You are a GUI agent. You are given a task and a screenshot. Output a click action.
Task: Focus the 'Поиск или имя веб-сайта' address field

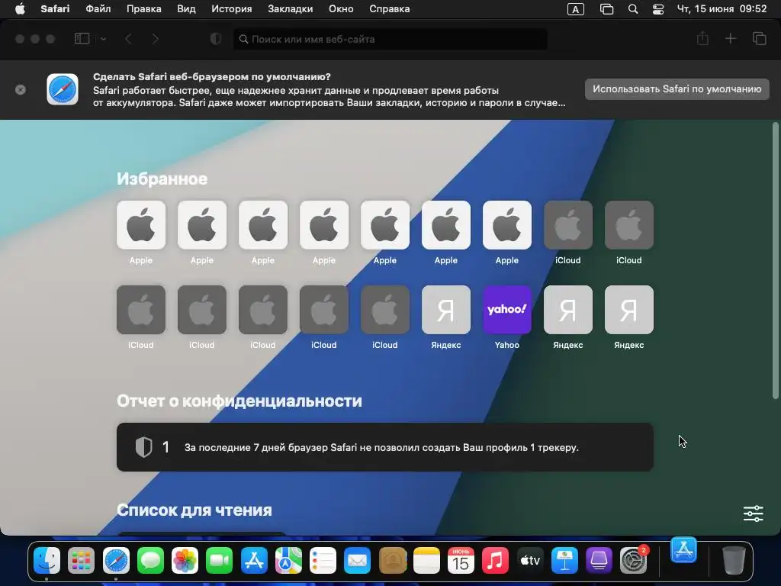coord(390,39)
